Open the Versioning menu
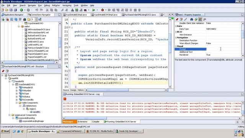Viewport: 245px width, 138px height. (67, 5)
